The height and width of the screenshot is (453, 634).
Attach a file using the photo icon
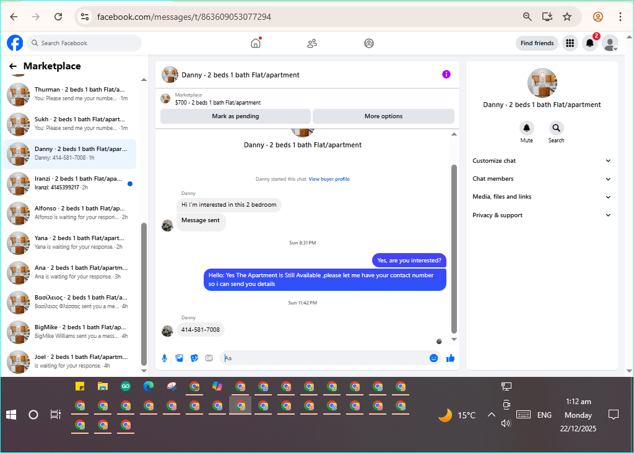coord(179,358)
